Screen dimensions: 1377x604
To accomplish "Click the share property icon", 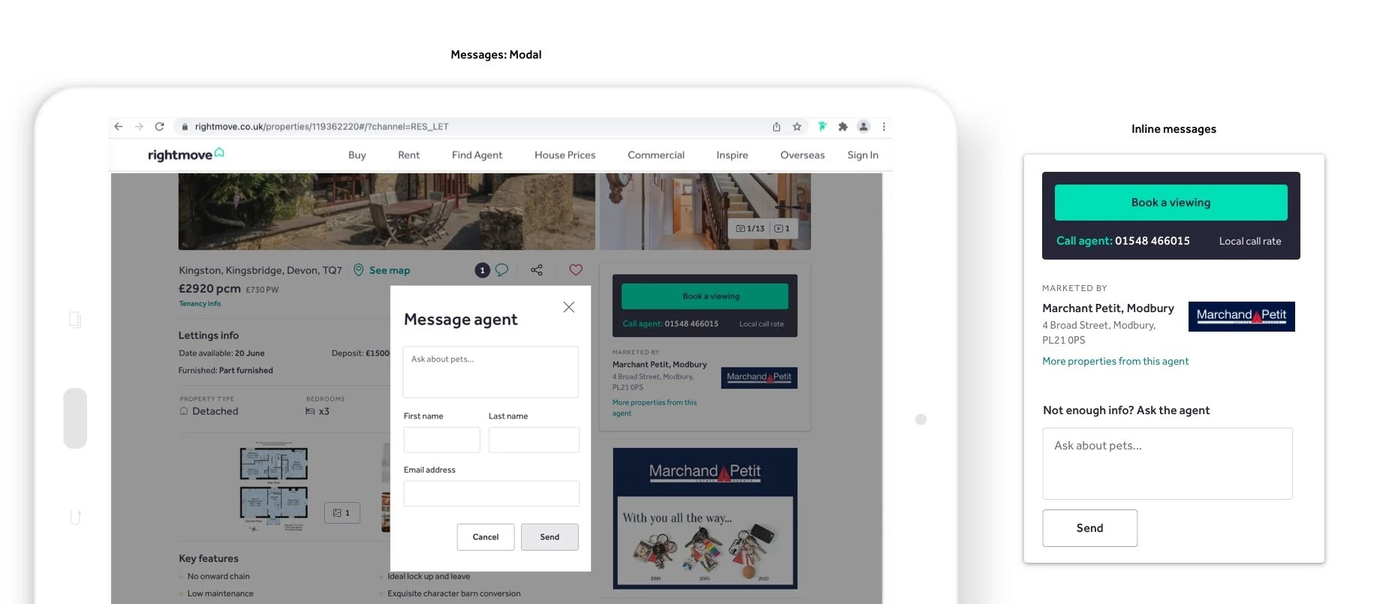I will (537, 270).
